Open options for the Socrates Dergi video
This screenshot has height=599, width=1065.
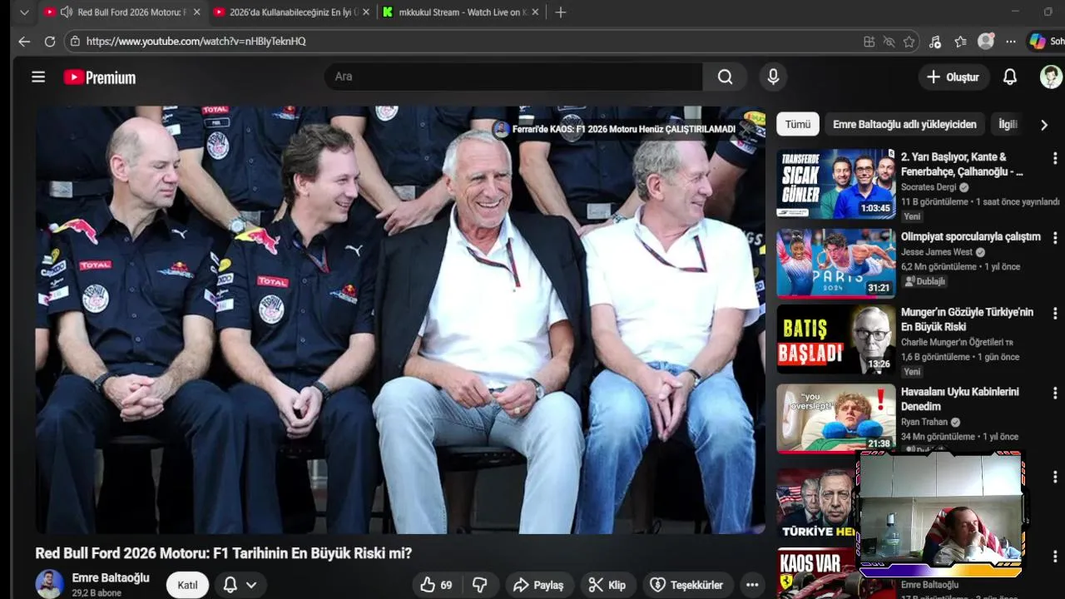click(x=1055, y=158)
